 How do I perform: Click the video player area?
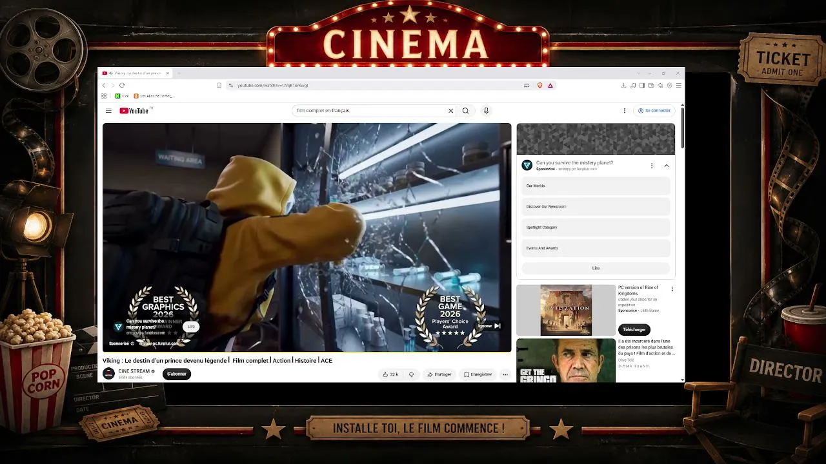click(307, 237)
